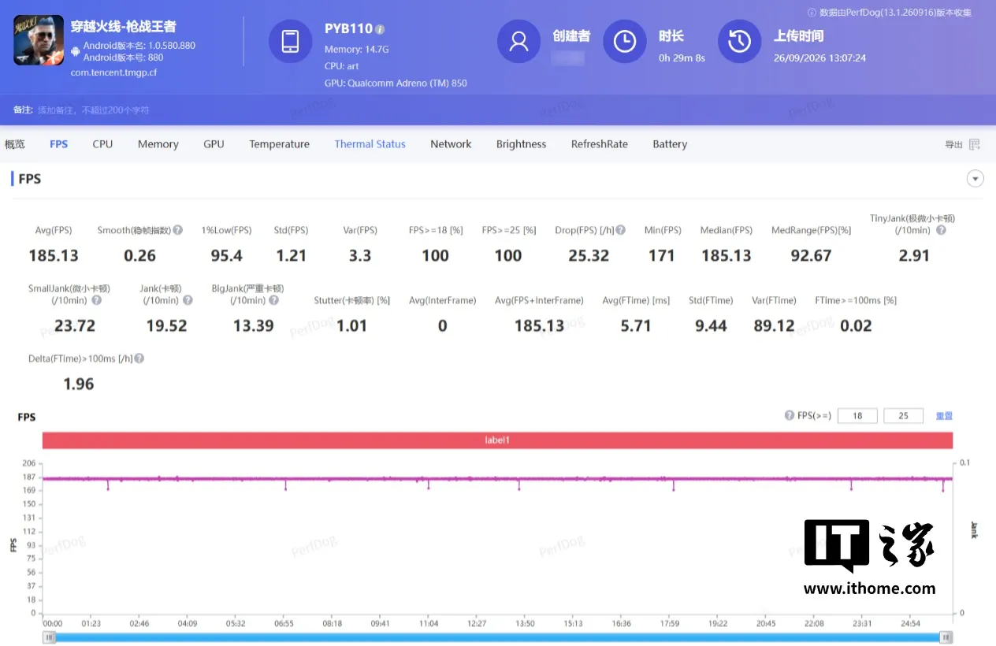The height and width of the screenshot is (646, 996).
Task: Open the Temperature tab
Action: click(x=280, y=144)
